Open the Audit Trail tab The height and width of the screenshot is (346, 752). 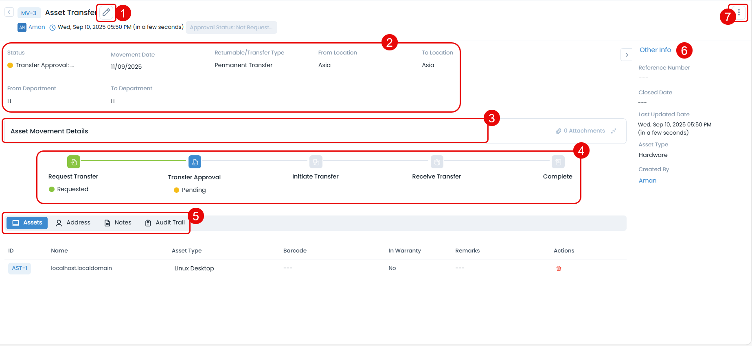point(165,223)
